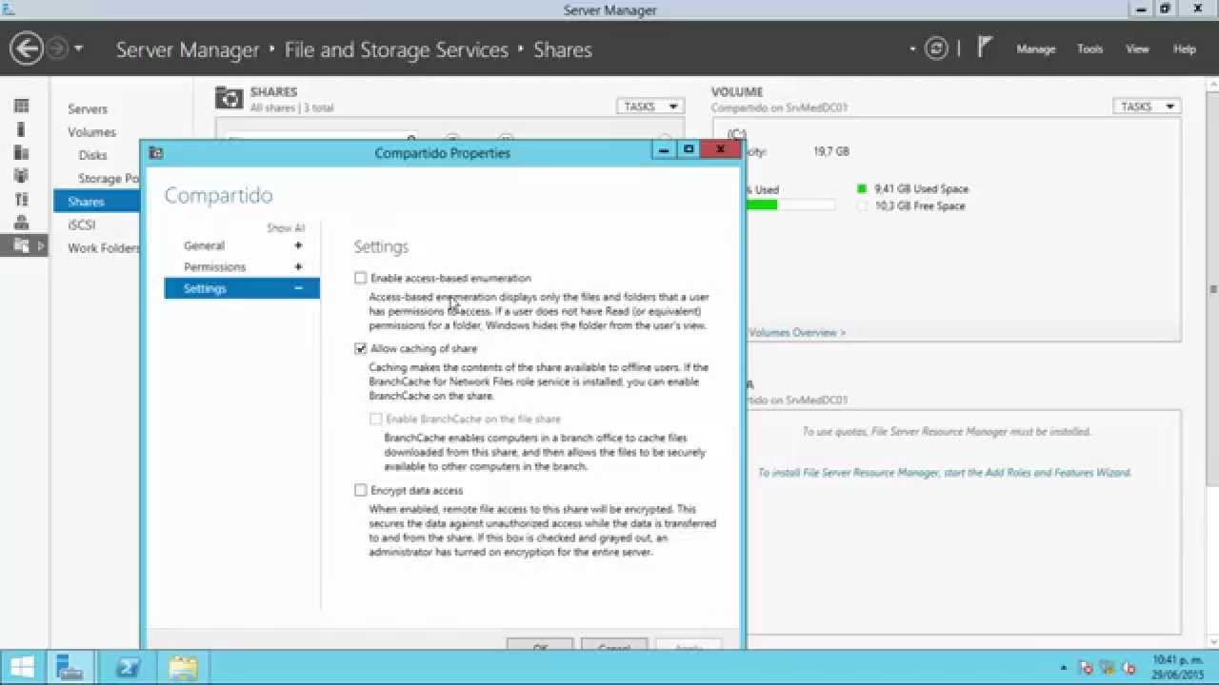Toggle Enable BranchCache on the file share
The width and height of the screenshot is (1219, 685).
click(375, 419)
